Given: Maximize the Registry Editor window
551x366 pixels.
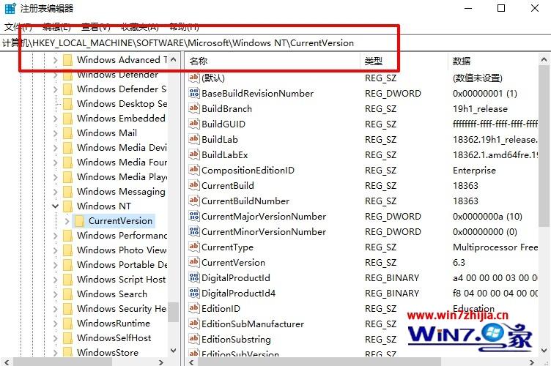Looking at the screenshot, I should click(x=501, y=8).
